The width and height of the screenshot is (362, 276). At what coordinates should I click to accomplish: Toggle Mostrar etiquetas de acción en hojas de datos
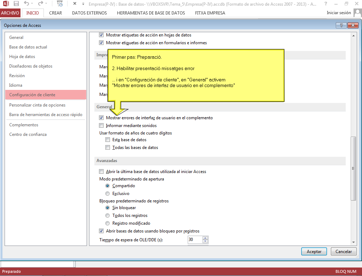pyautogui.click(x=101, y=35)
